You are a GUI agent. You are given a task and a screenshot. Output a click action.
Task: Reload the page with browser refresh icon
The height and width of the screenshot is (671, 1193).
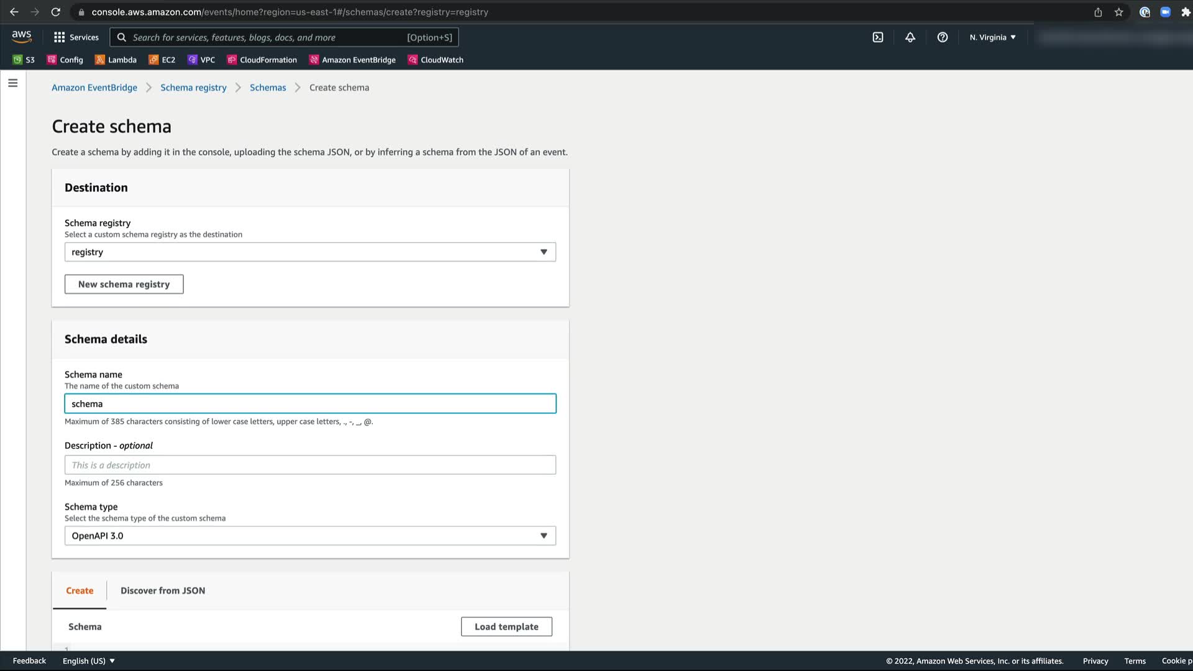point(55,12)
